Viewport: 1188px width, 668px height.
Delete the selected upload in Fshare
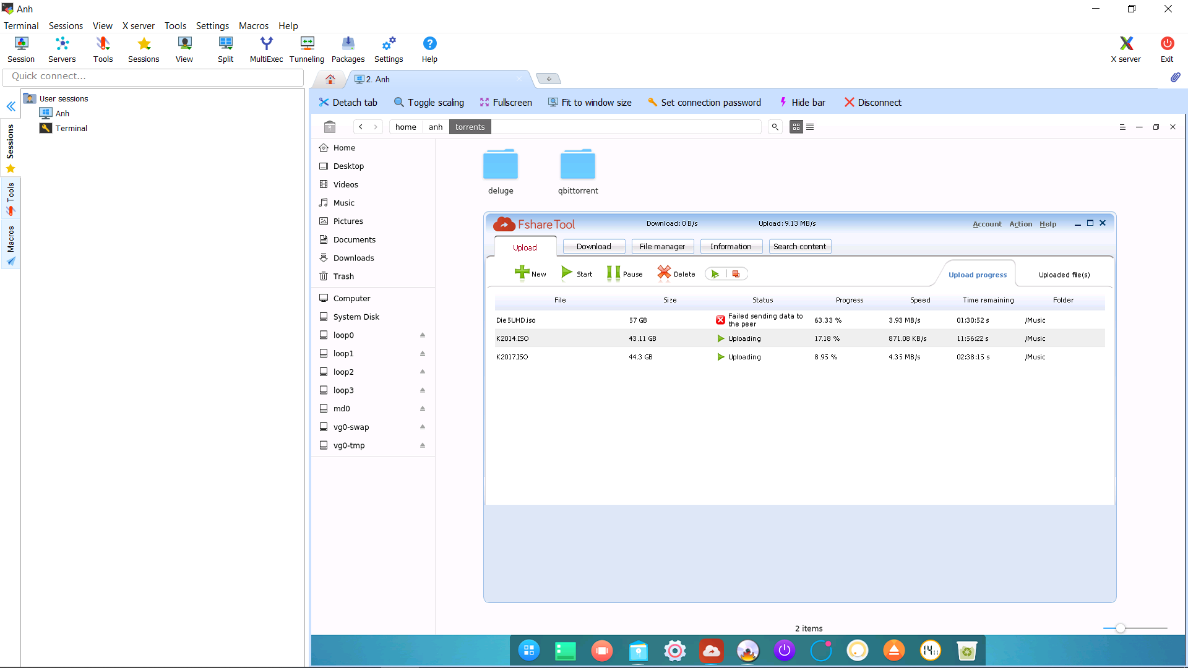click(x=676, y=273)
